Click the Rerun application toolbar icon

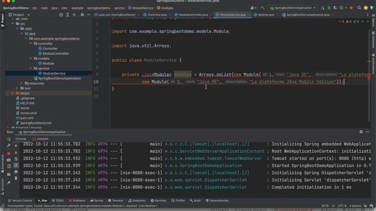tap(323, 8)
